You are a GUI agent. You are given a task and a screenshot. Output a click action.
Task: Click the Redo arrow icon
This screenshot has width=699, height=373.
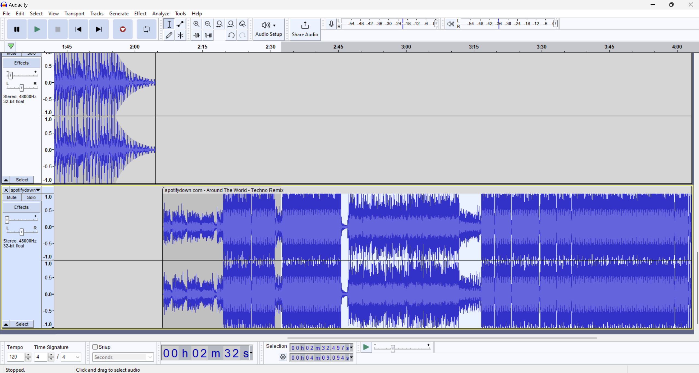[242, 35]
